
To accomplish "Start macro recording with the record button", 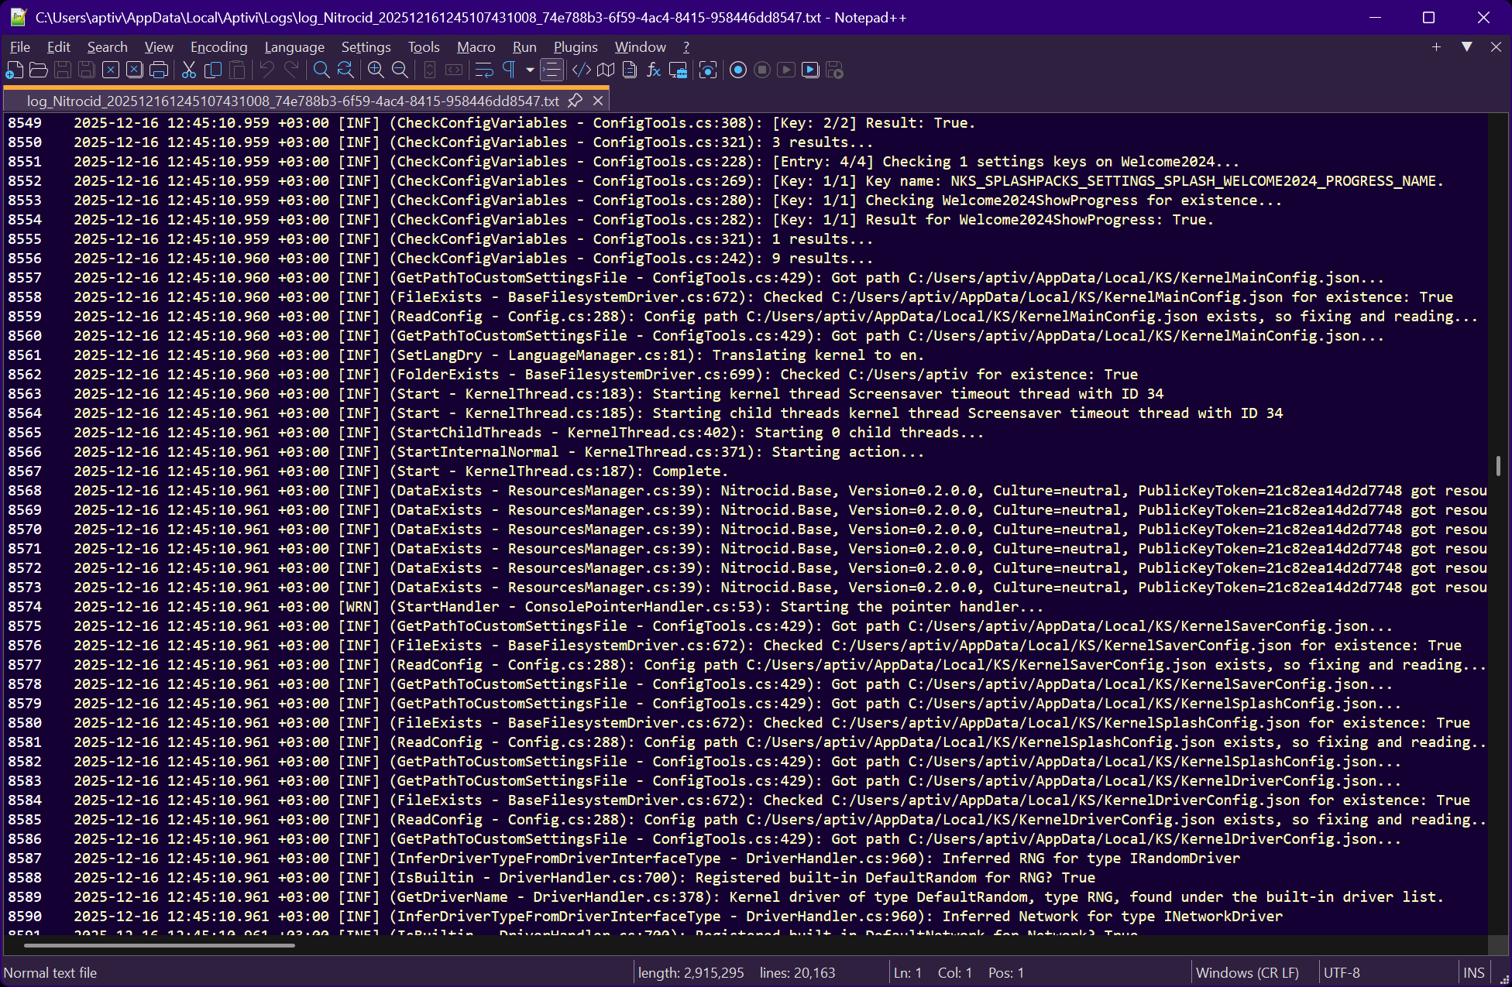I will click(x=738, y=70).
